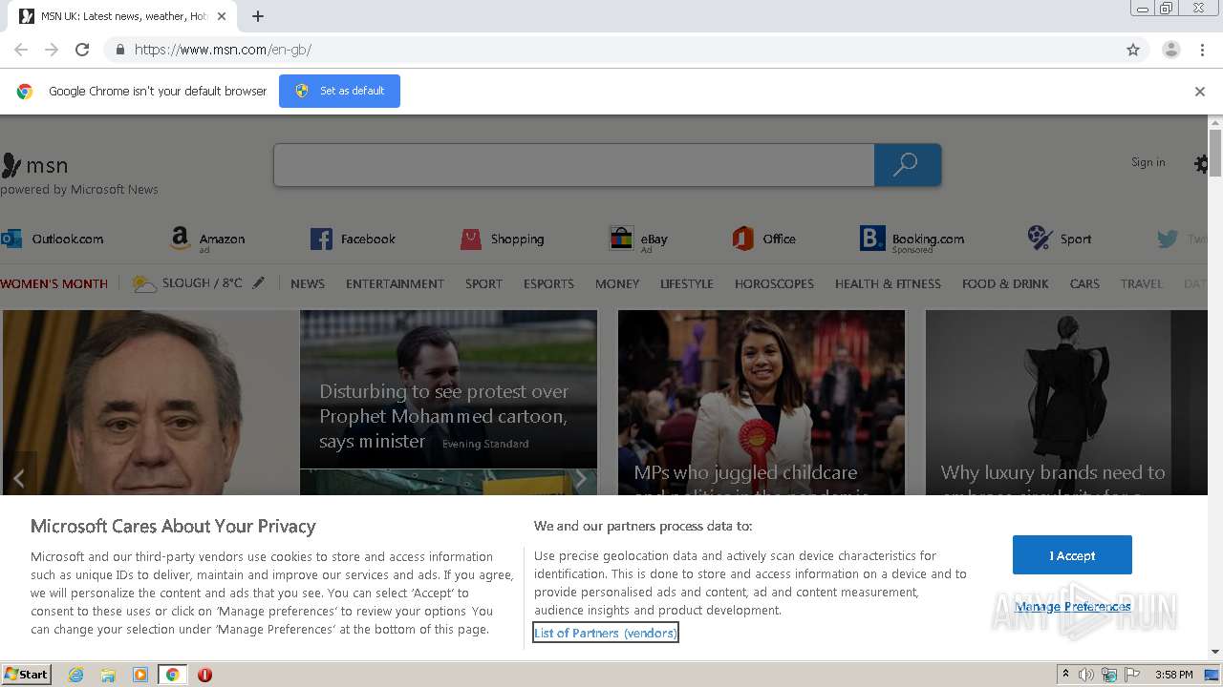
Task: Select Horoscopes in navigation bar
Action: point(774,283)
